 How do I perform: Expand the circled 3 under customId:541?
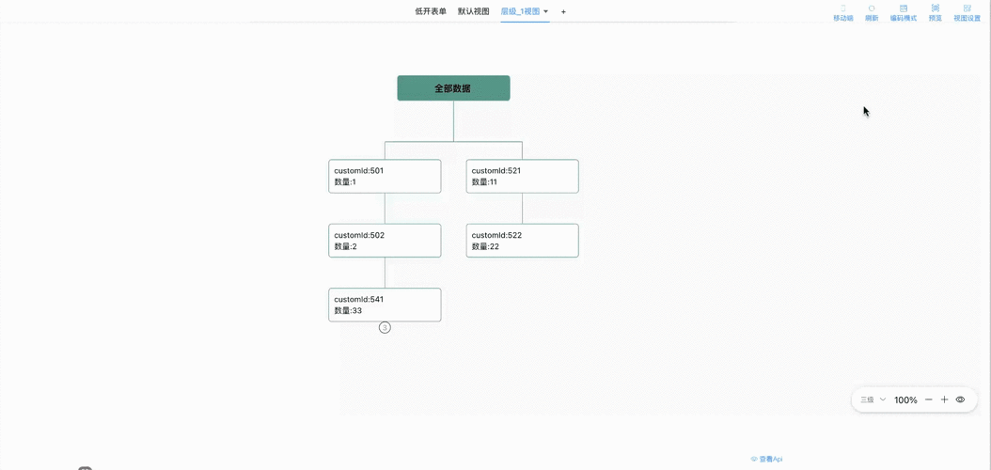click(385, 327)
